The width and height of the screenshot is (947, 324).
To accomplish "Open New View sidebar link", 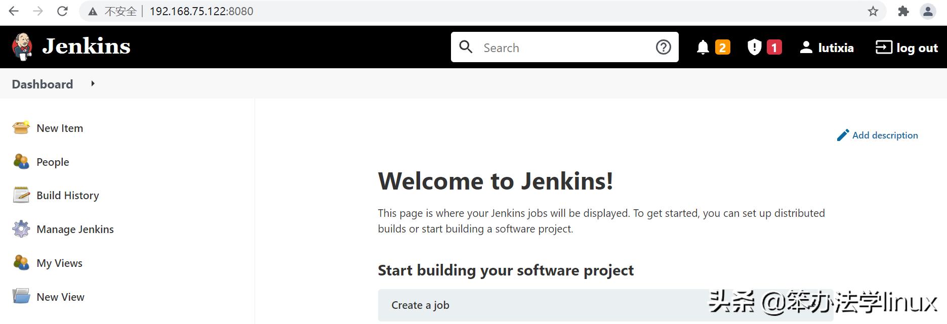I will 60,297.
